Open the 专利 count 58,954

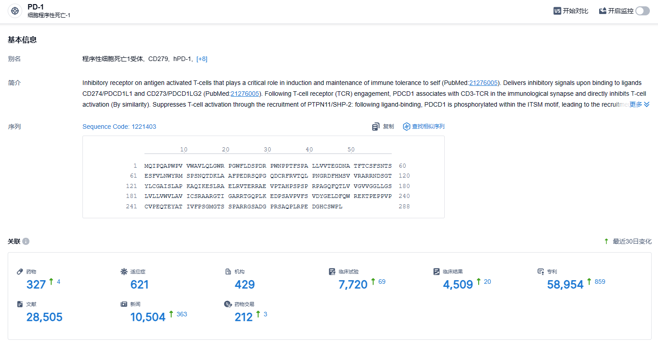point(565,285)
